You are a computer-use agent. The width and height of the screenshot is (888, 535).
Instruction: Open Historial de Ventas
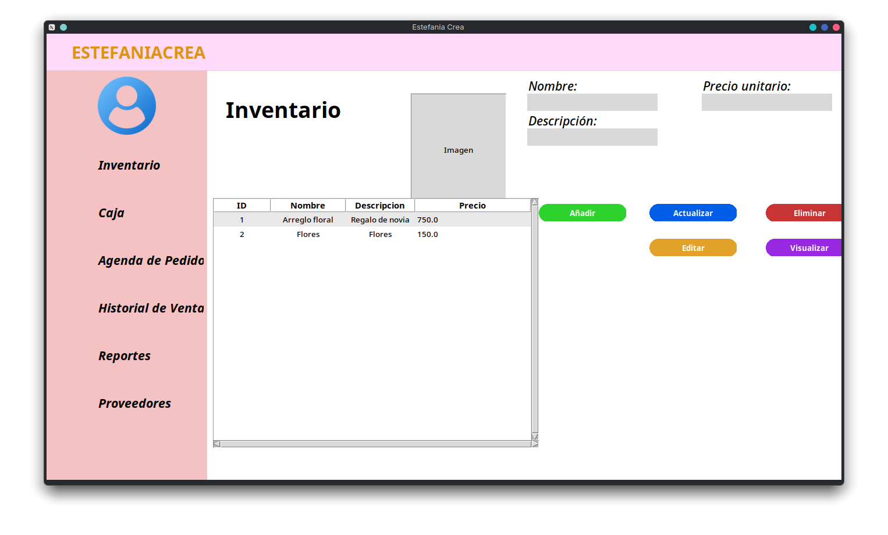pos(151,308)
